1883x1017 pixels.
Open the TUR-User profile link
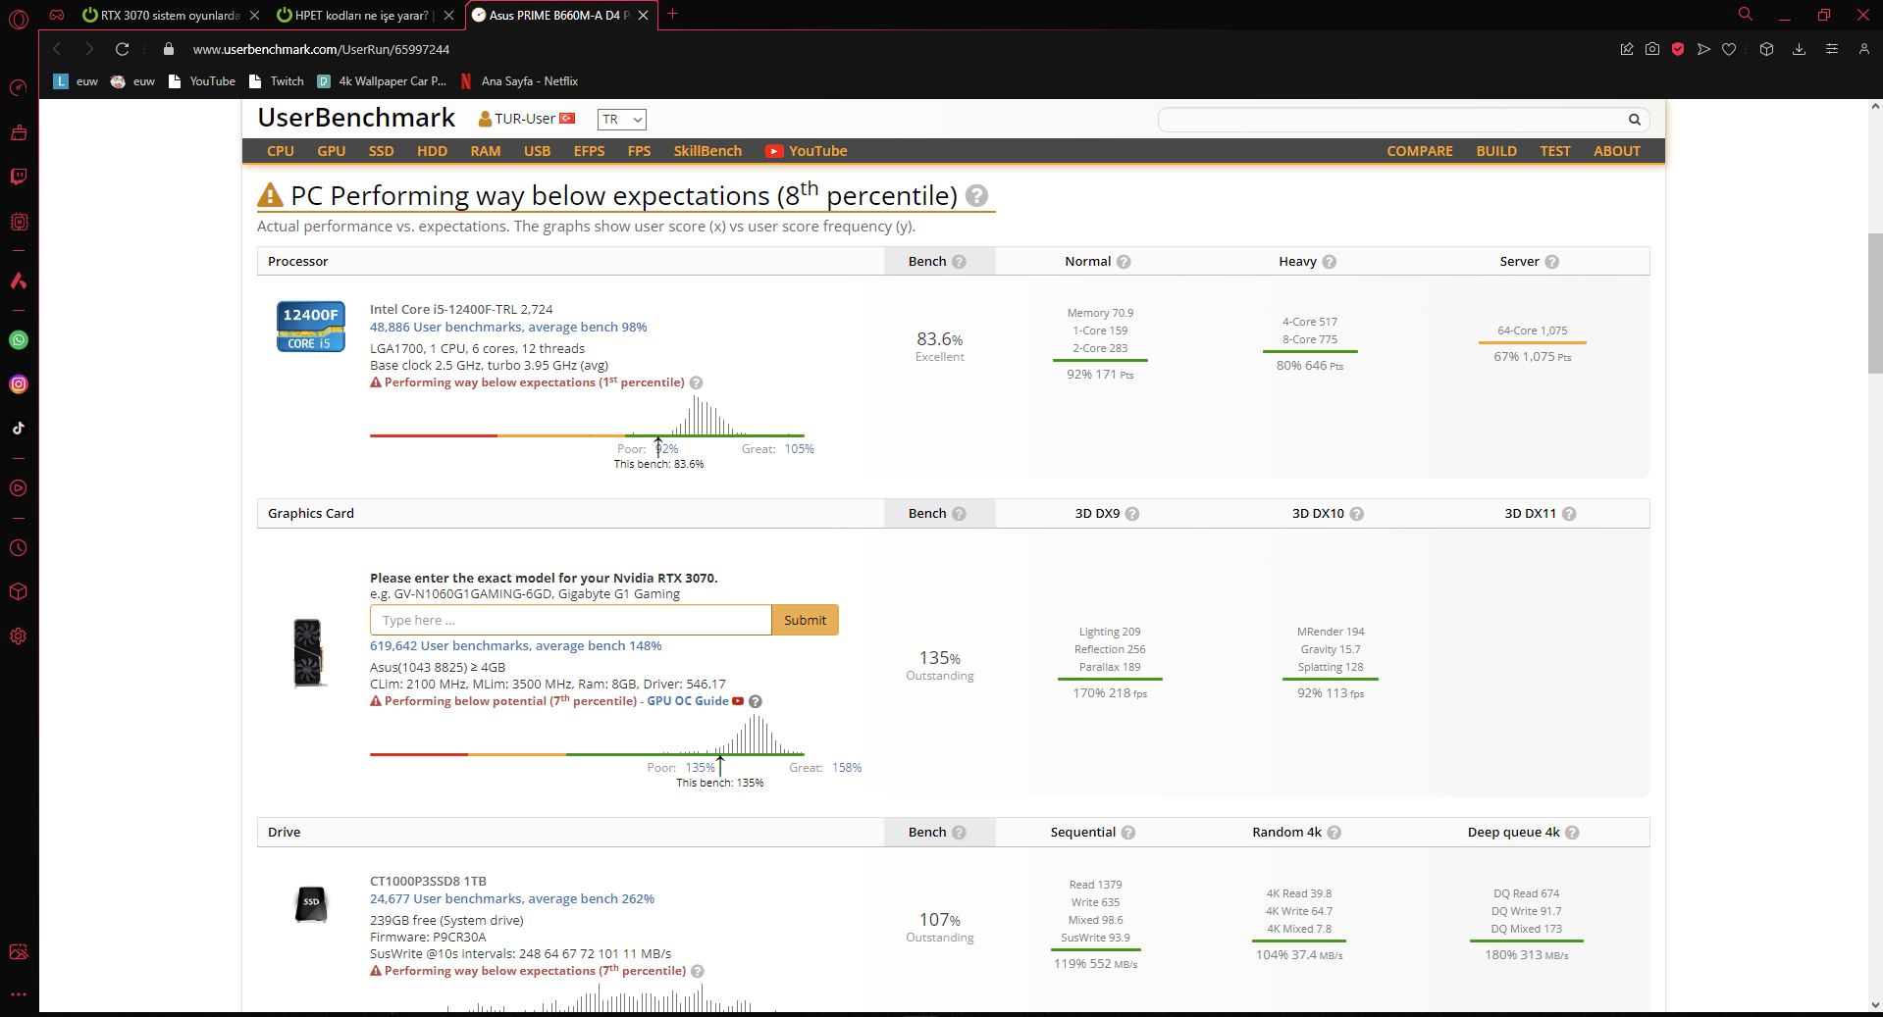526,119
